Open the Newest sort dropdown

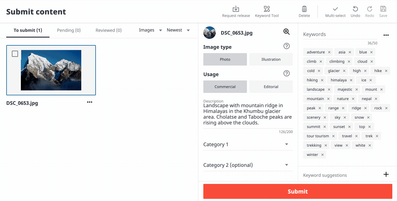pos(178,30)
